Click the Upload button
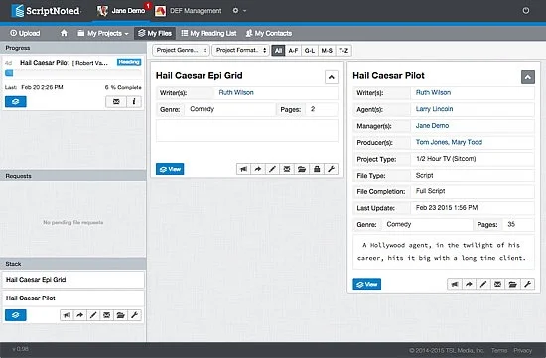The height and width of the screenshot is (358, 546). tap(25, 33)
